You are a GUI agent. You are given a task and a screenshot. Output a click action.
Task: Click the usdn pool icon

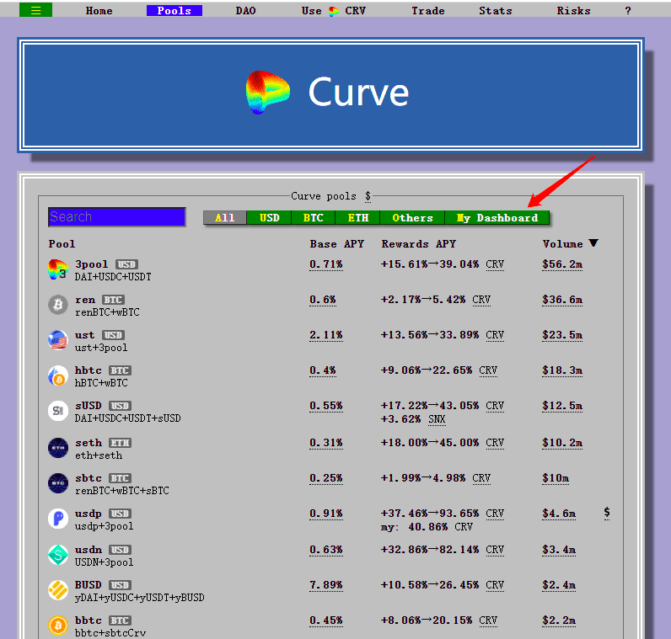(58, 555)
